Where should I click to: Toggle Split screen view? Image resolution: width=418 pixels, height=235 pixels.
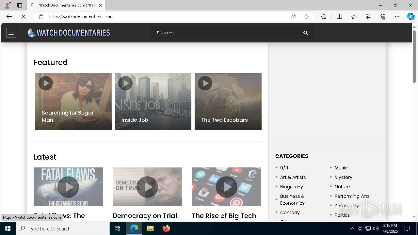[339, 17]
